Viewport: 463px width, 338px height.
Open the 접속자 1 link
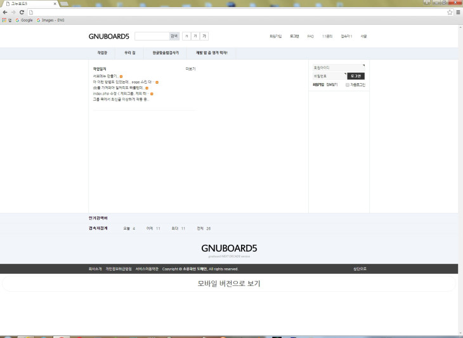[346, 36]
